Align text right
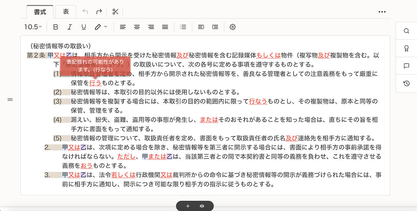This screenshot has height=211, width=417. 151,27
